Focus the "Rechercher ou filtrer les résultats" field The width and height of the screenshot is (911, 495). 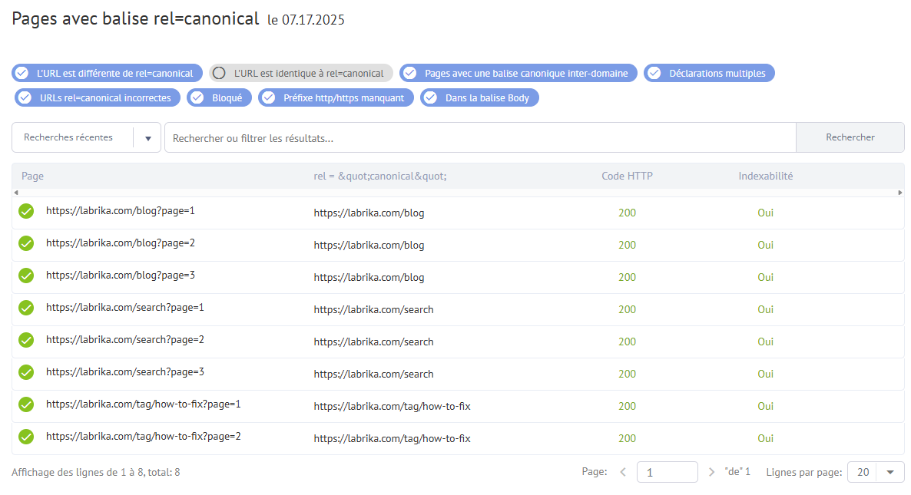click(x=480, y=137)
